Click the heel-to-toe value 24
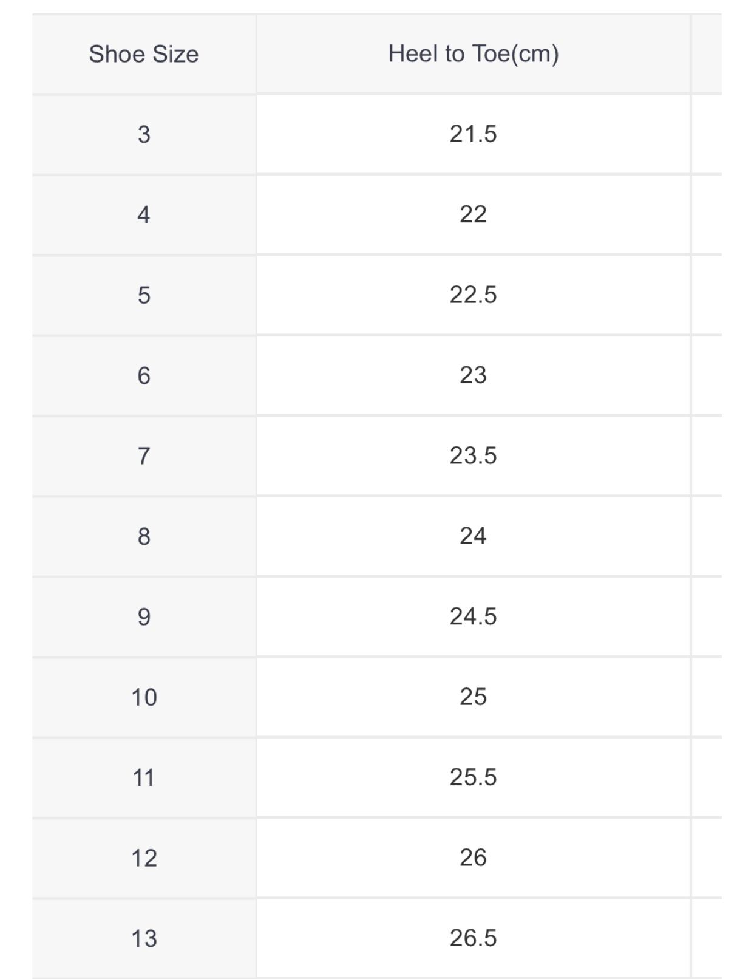Image resolution: width=754 pixels, height=979 pixels. pyautogui.click(x=473, y=536)
